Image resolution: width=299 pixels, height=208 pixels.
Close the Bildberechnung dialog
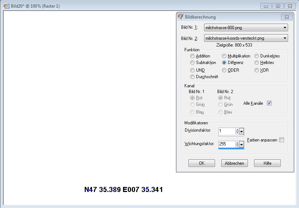pos(287,17)
